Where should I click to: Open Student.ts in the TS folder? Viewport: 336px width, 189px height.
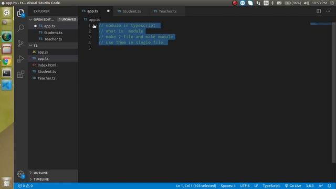click(53, 71)
